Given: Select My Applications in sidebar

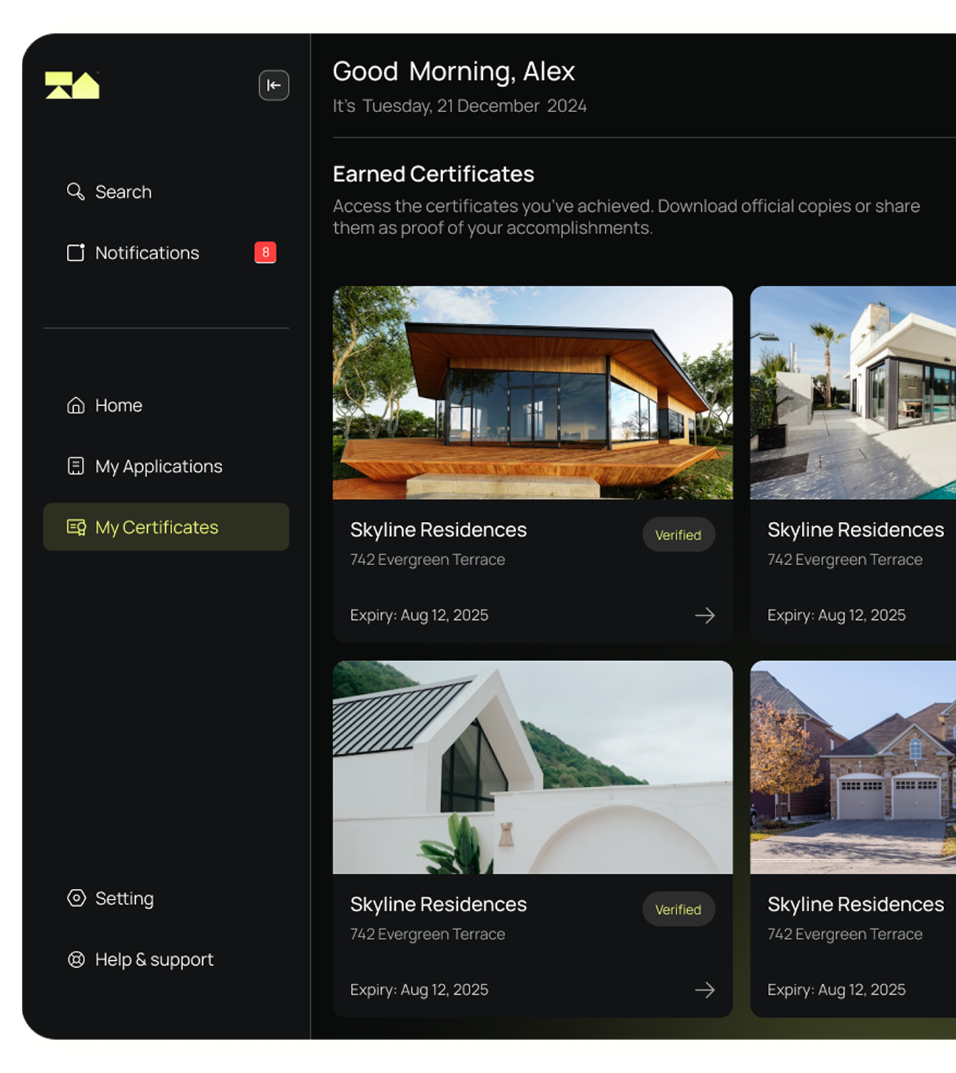Looking at the screenshot, I should click(159, 466).
